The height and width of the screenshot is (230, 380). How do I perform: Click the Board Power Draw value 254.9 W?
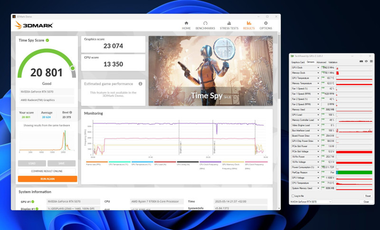tap(330, 136)
